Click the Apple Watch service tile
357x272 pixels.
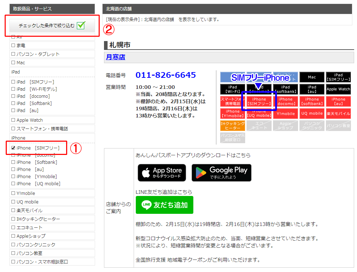[x=338, y=89]
